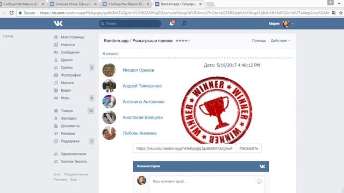Click the Реклама megaphone icon

tap(56, 133)
